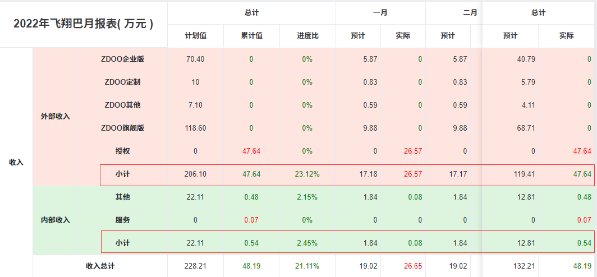The width and height of the screenshot is (597, 277).
Task: Select the red 26.65 January actual total
Action: [403, 266]
